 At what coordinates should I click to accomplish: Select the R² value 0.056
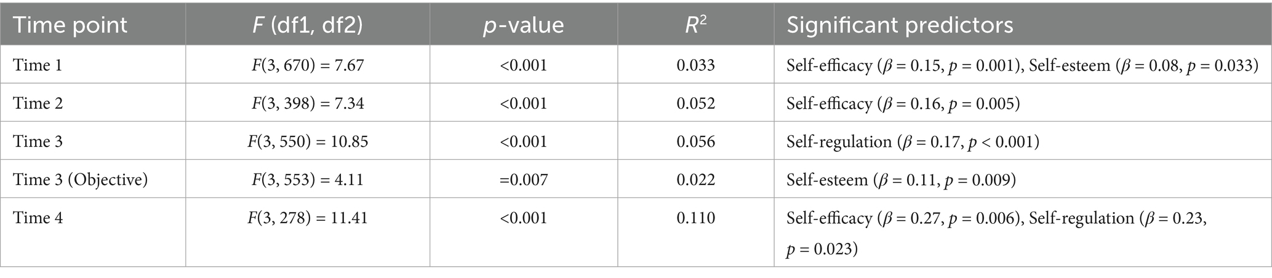coord(695,141)
